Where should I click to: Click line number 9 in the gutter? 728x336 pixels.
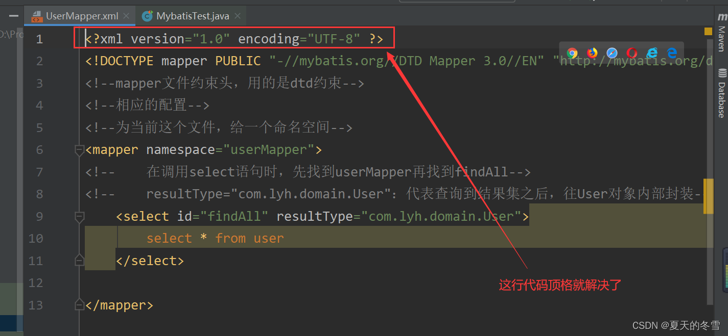tap(39, 216)
